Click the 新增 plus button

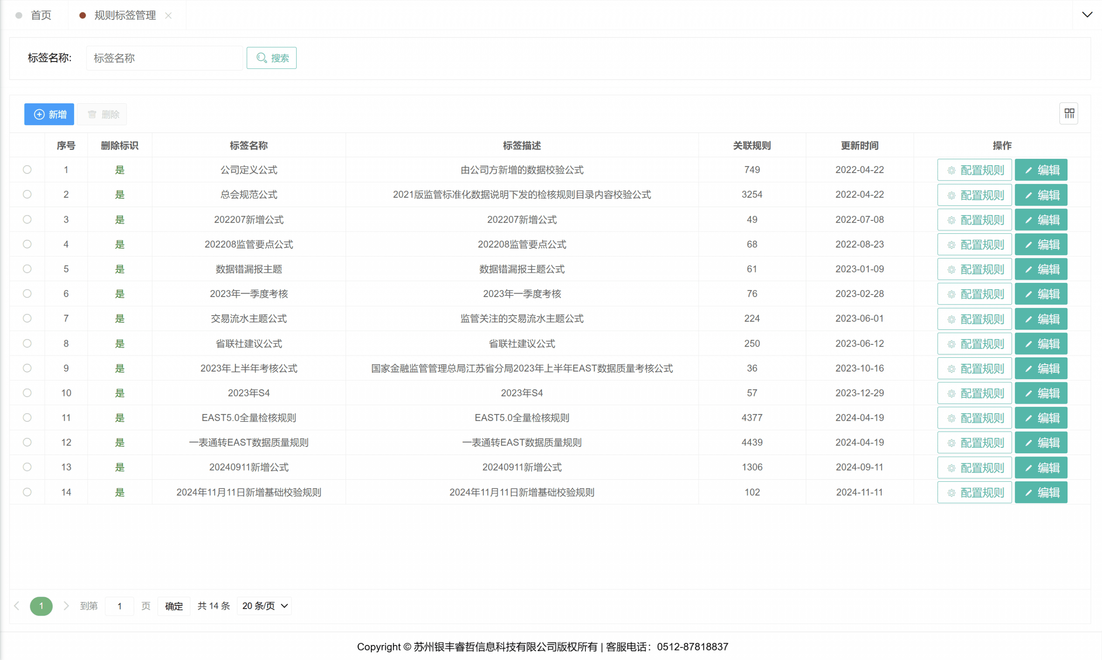click(49, 114)
